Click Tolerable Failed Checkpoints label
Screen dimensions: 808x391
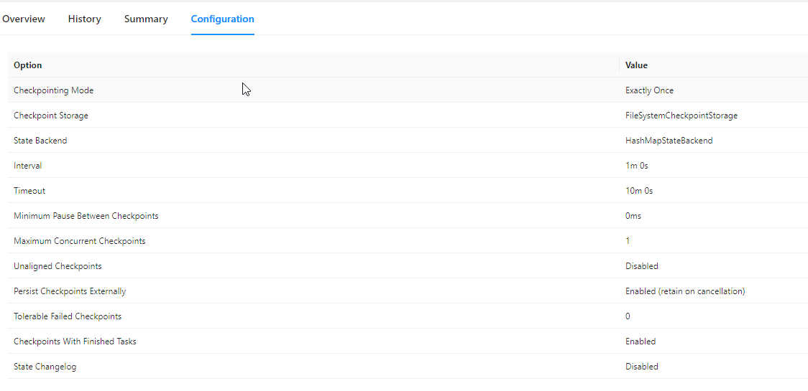[x=68, y=316]
